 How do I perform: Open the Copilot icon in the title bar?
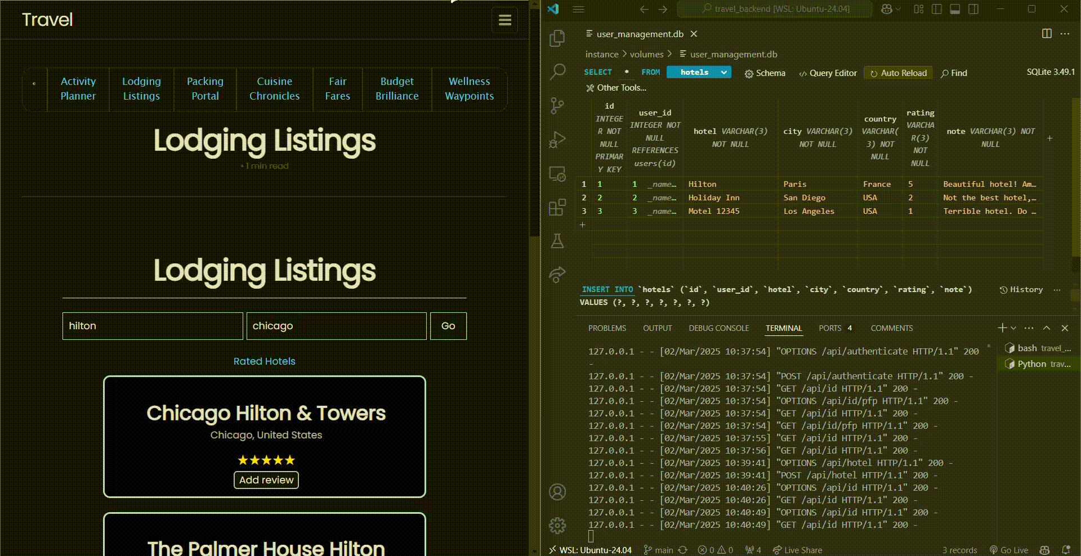pyautogui.click(x=887, y=9)
